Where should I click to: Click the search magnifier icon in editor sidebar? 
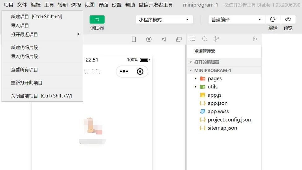pos(204,39)
